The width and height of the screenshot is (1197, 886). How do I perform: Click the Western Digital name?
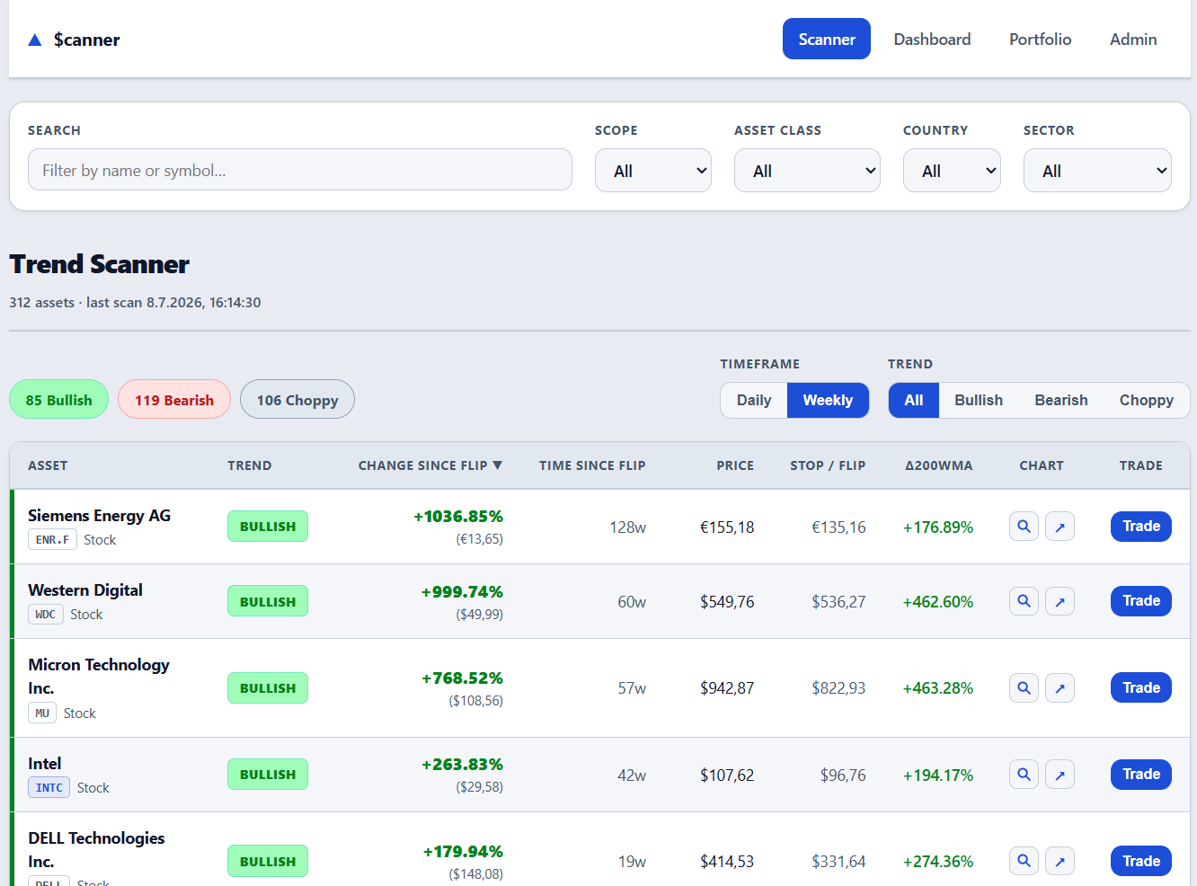click(x=85, y=590)
